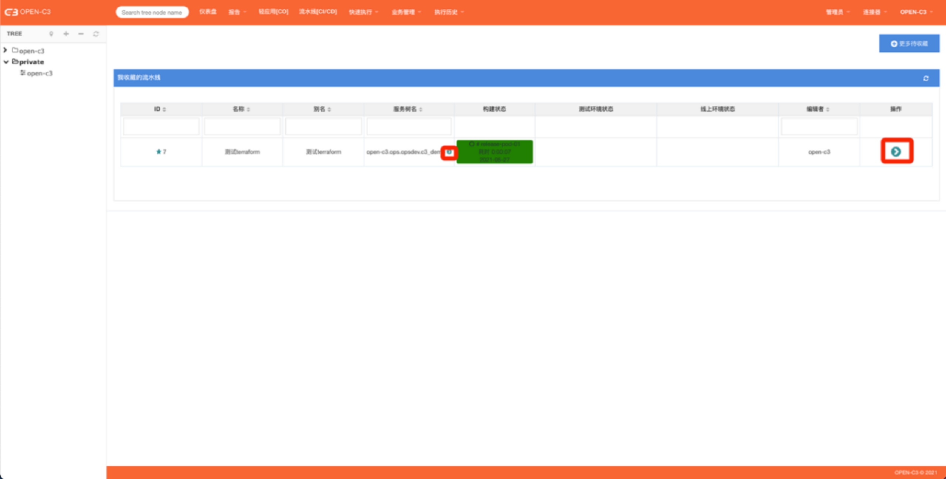Click the teal arrow in operations column
The height and width of the screenshot is (479, 946).
(896, 152)
